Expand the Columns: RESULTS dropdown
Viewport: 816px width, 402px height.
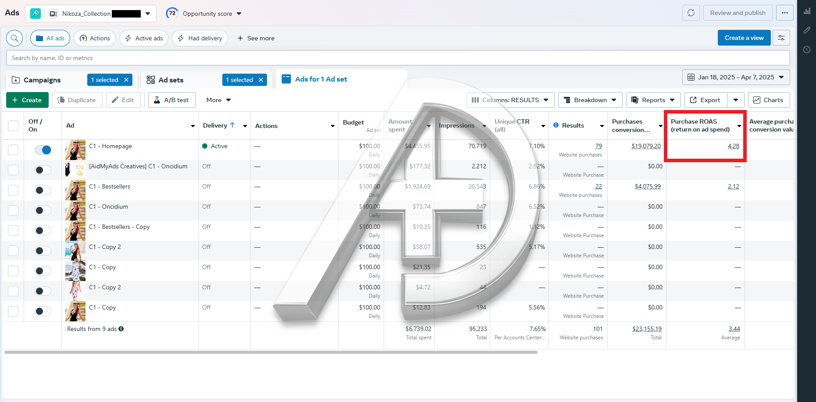(510, 100)
